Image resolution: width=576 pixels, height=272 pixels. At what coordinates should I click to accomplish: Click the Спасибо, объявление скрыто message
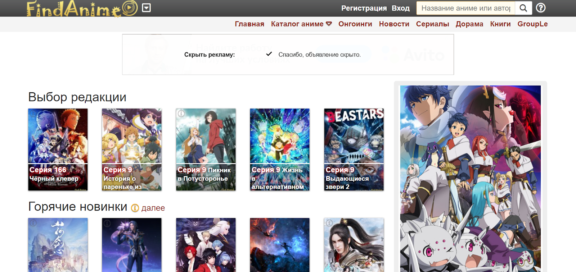pyautogui.click(x=320, y=55)
